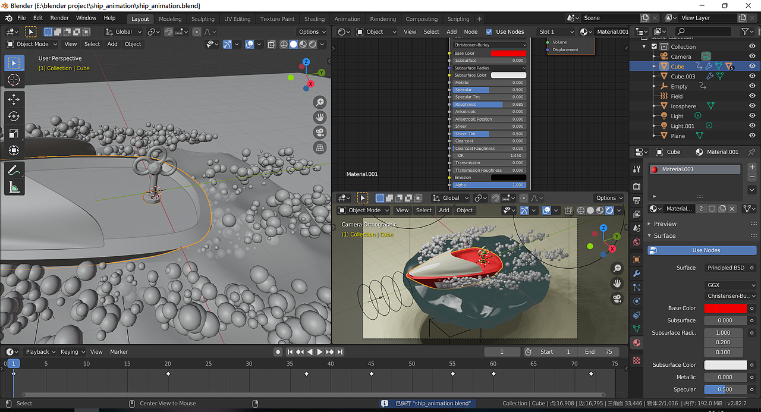Click the red Base Color swatch in properties

point(725,308)
